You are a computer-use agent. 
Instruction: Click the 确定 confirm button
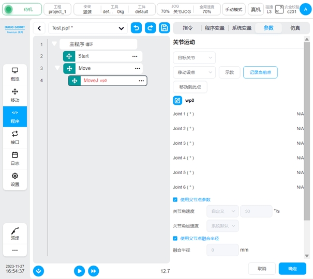(x=292, y=269)
